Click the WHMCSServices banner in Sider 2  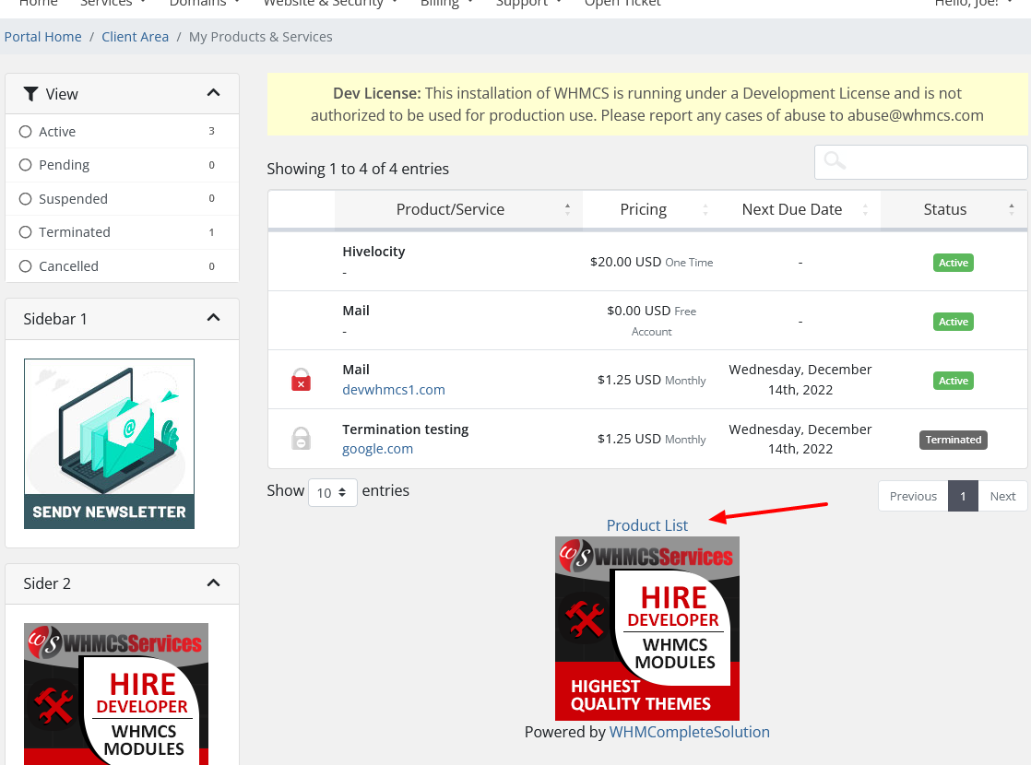pyautogui.click(x=116, y=694)
